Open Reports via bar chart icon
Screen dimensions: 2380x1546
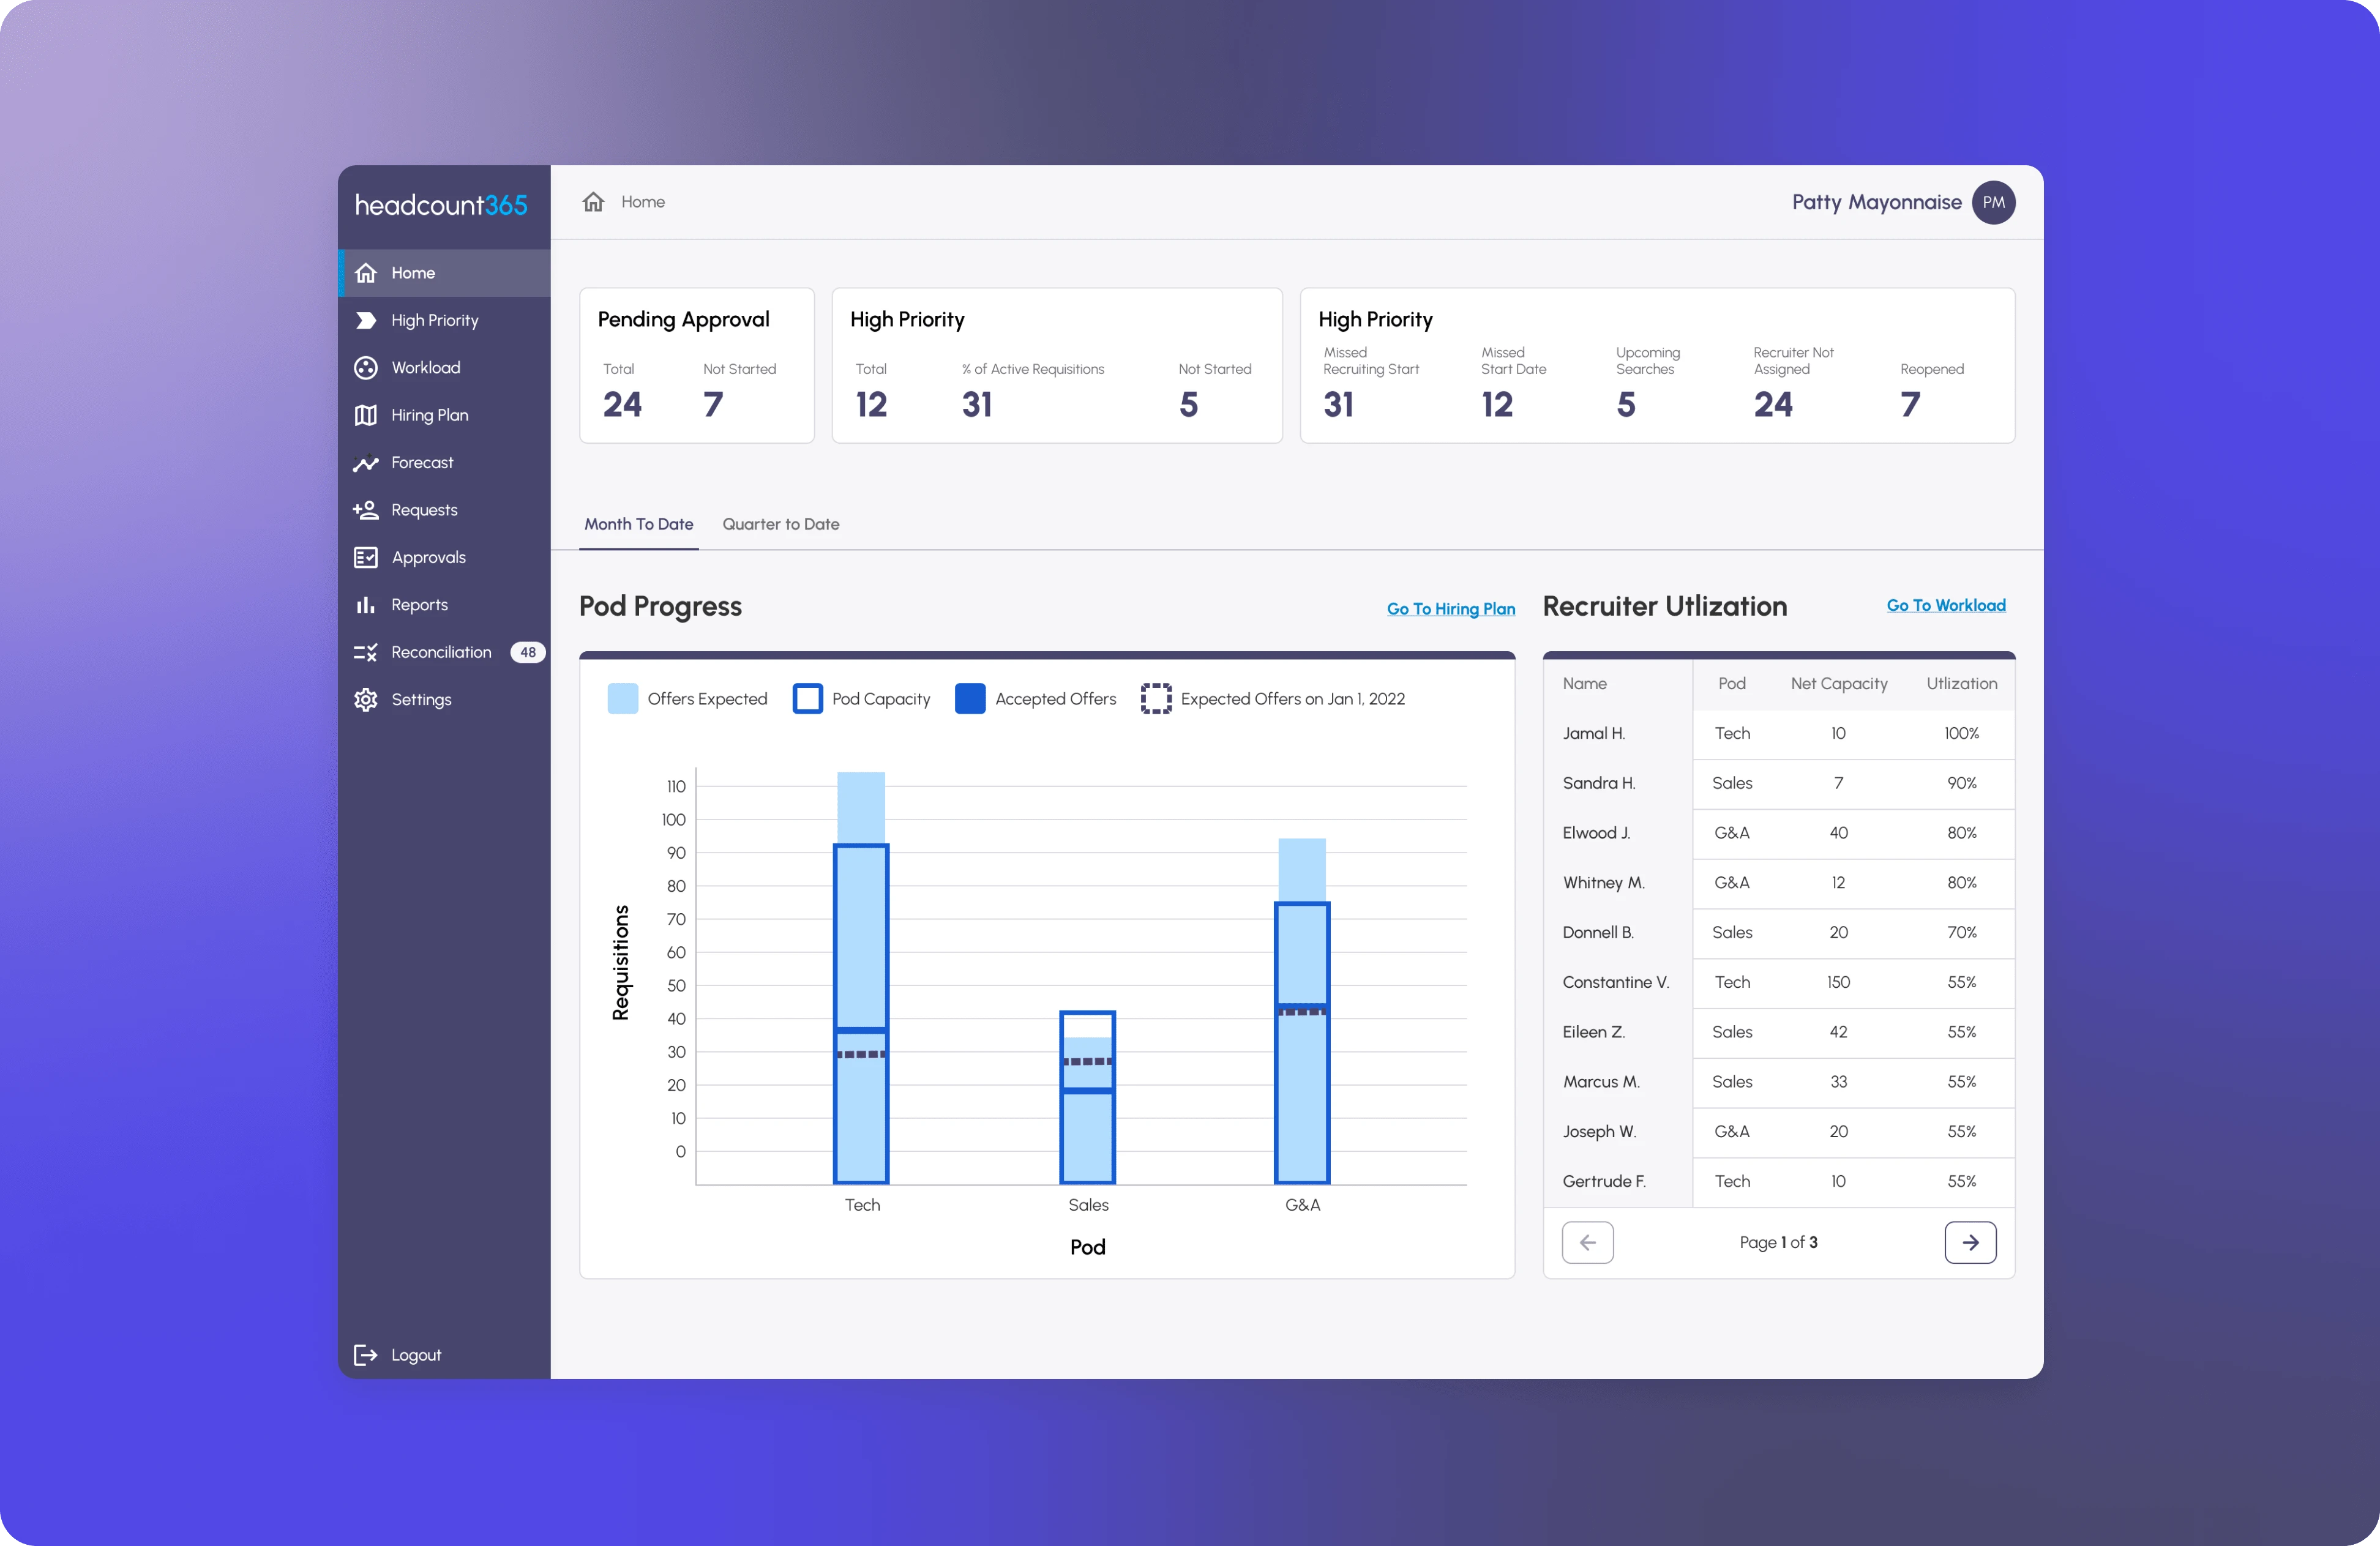[366, 605]
